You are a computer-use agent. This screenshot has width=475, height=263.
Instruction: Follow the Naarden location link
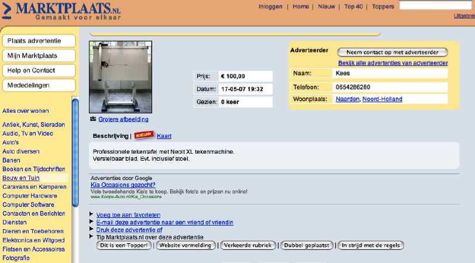[347, 99]
